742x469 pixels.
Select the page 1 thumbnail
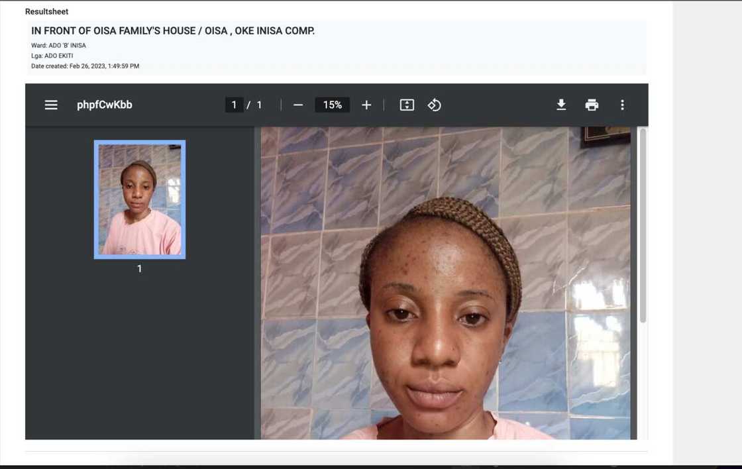139,198
